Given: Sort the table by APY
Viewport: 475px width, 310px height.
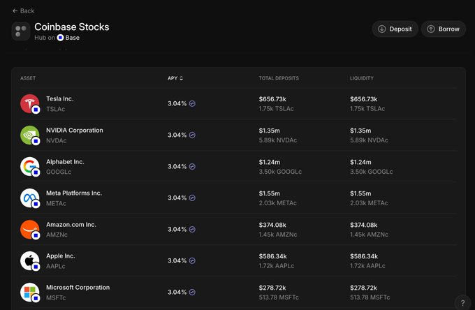Looking at the screenshot, I should [x=175, y=78].
